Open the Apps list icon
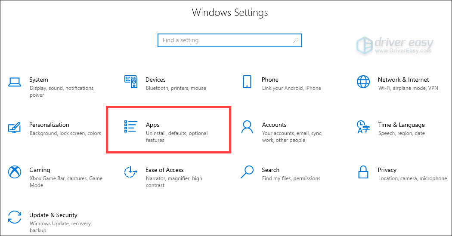 [x=130, y=127]
